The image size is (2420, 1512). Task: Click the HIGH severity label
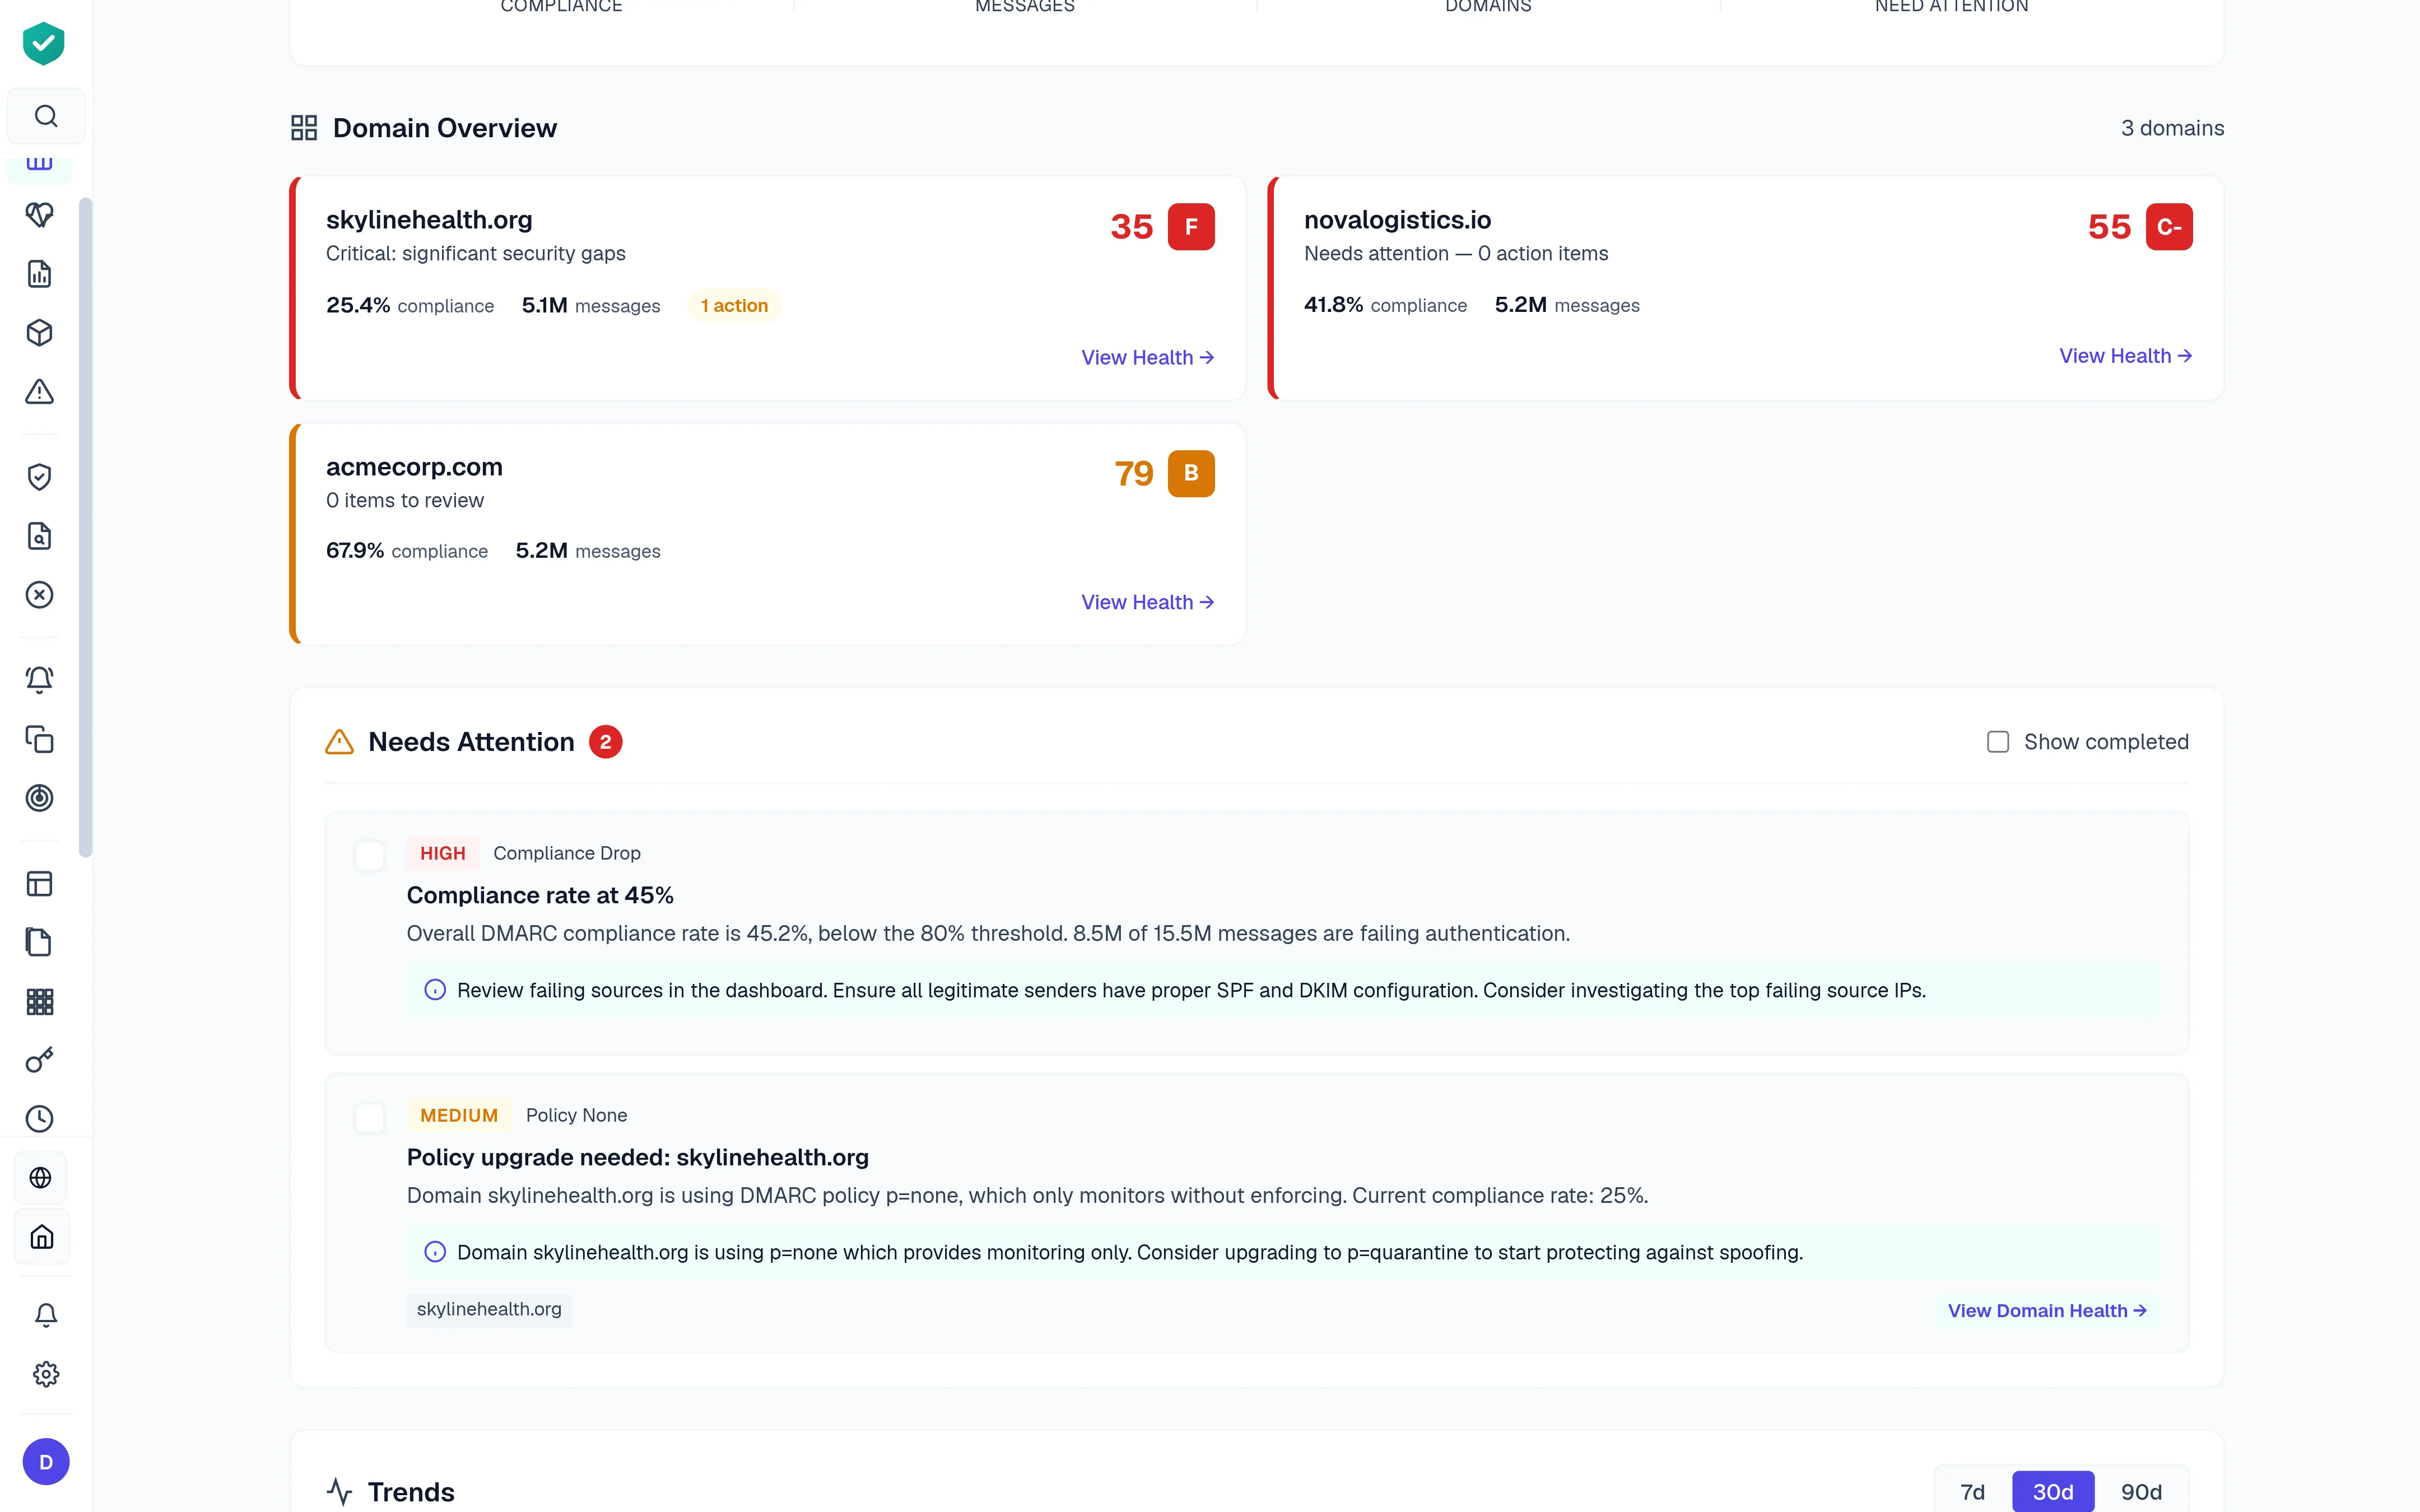pyautogui.click(x=443, y=853)
